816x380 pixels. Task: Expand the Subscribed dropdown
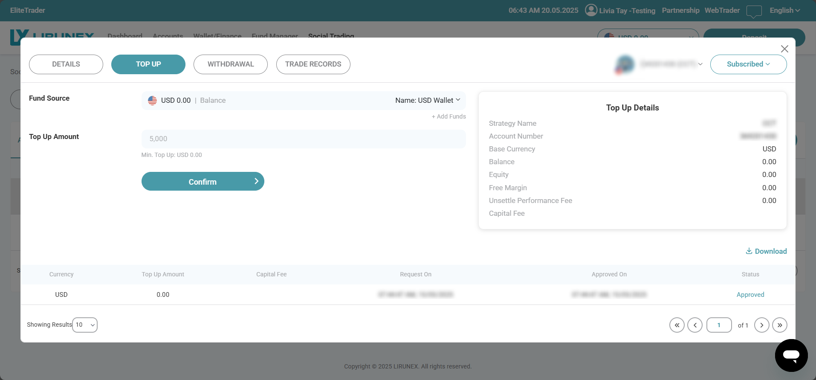pos(748,64)
